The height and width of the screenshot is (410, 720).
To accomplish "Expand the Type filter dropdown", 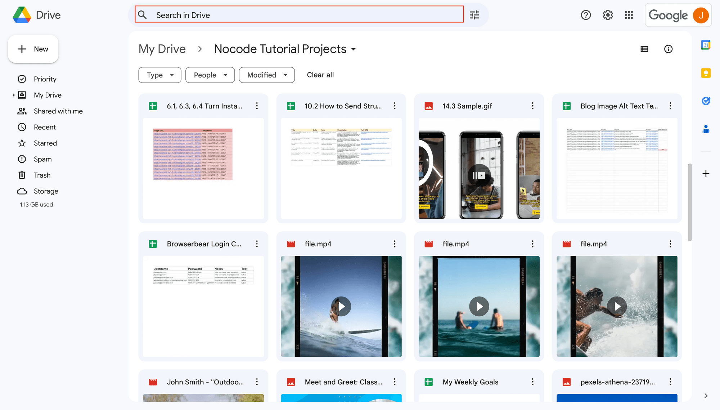I will click(x=160, y=75).
